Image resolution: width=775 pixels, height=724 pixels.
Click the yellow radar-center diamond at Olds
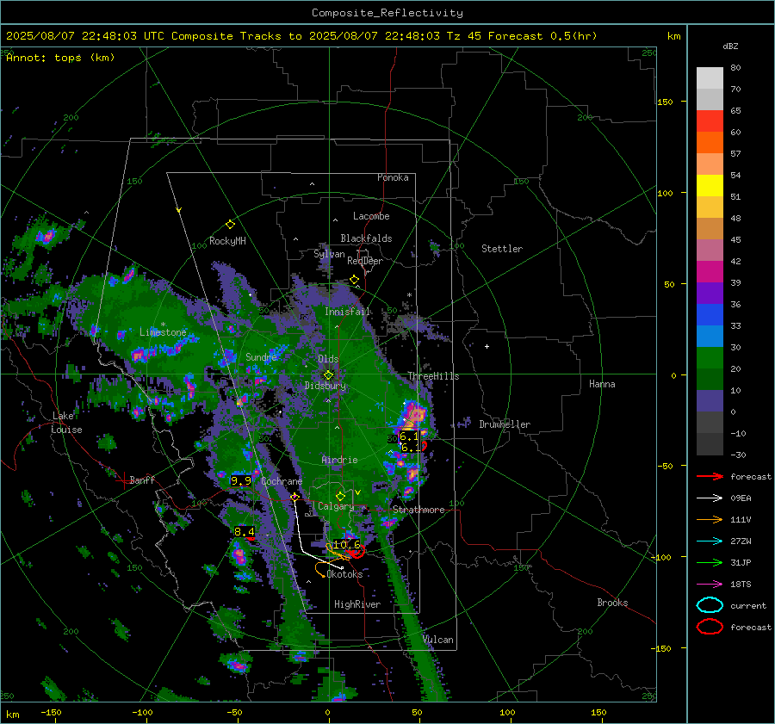(x=328, y=375)
